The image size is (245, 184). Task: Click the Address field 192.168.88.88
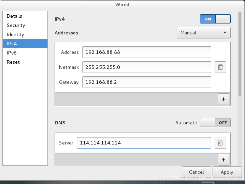[x=147, y=52]
